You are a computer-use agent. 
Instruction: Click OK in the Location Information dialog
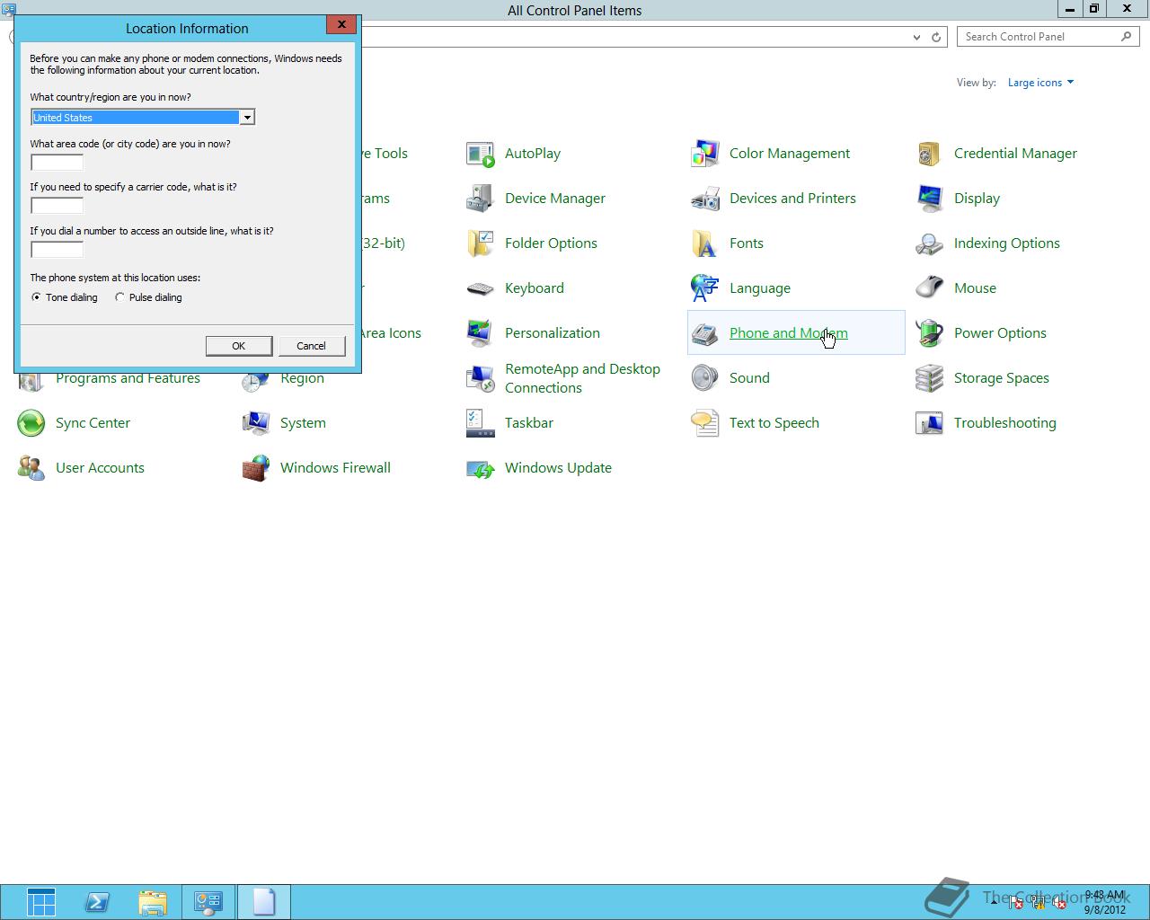point(239,346)
